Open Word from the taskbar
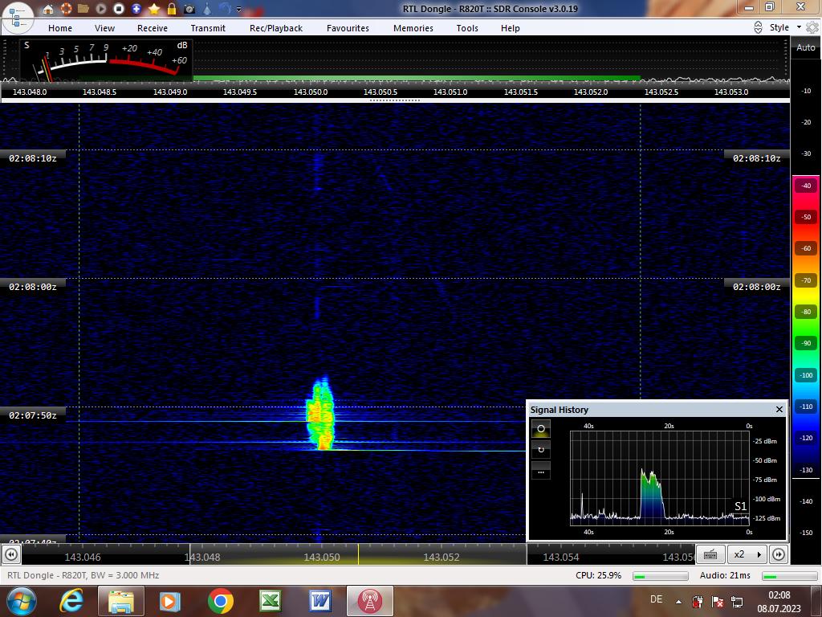The height and width of the screenshot is (617, 822). [x=319, y=601]
